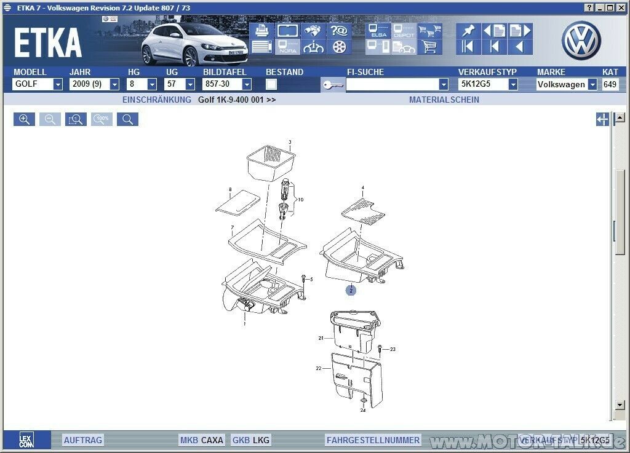Zoom in on the parts illustration

[24, 119]
